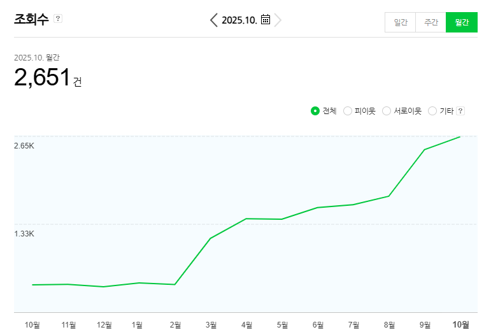Image resolution: width=484 pixels, height=332 pixels.
Task: Select the 기타 radio button
Action: (432, 111)
